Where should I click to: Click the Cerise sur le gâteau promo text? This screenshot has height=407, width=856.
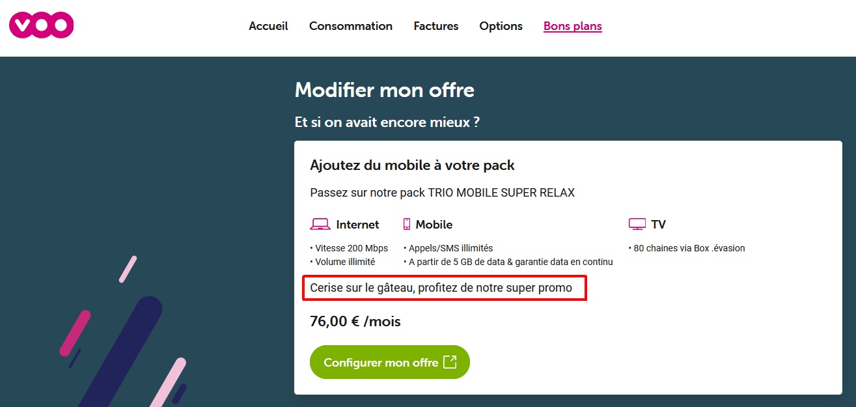(x=441, y=288)
